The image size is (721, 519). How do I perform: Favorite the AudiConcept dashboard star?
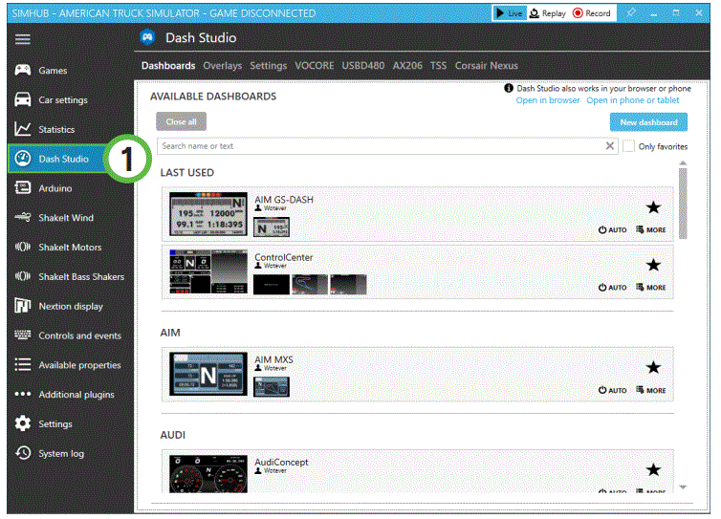coord(653,470)
